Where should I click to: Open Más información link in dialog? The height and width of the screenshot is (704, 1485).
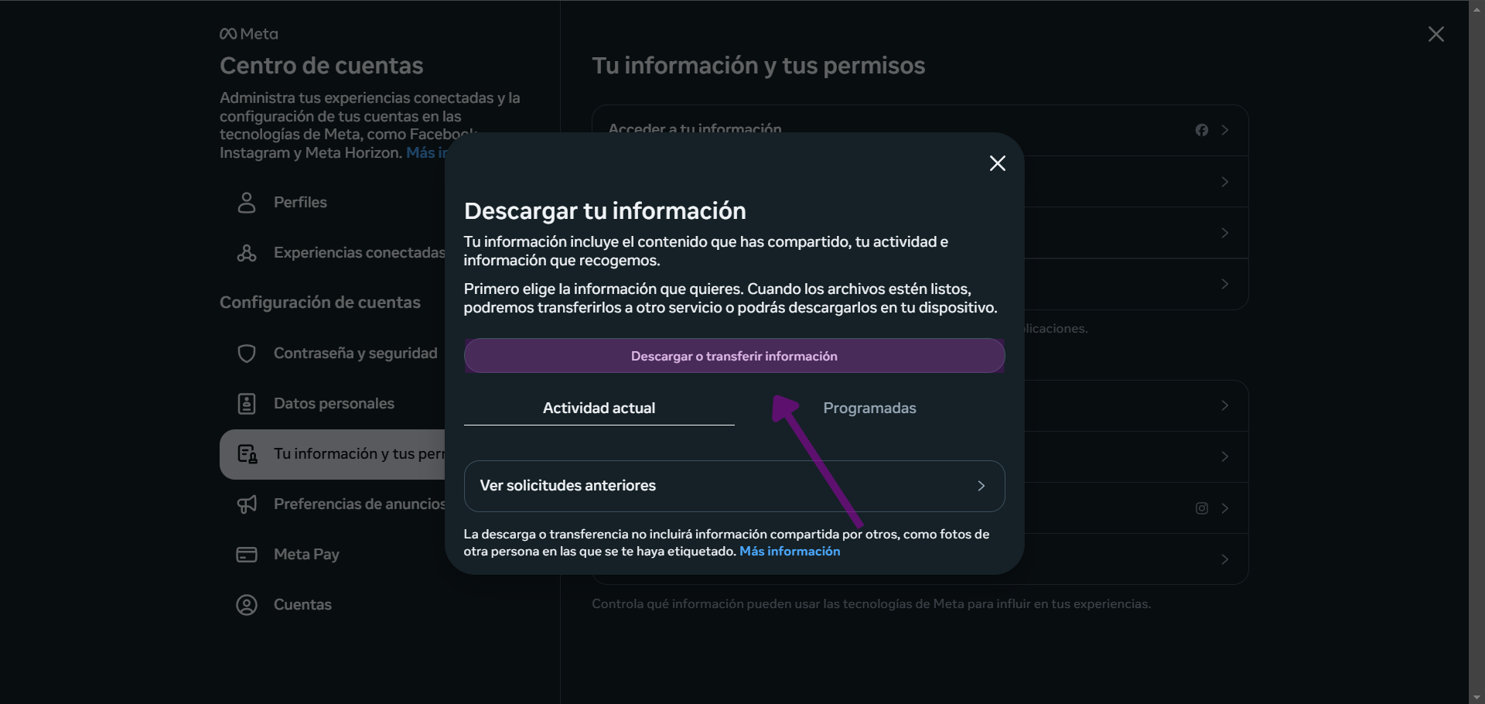coord(790,551)
